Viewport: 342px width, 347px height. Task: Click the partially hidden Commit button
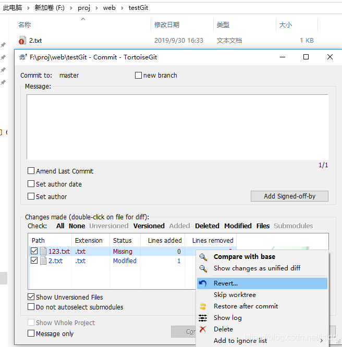tap(184, 331)
